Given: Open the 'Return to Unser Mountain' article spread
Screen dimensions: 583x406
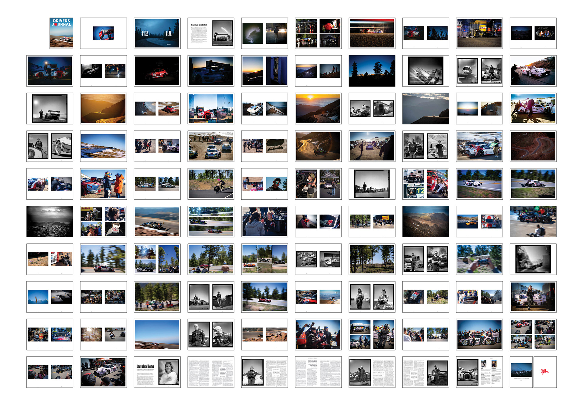Looking at the screenshot, I should coord(157,372).
